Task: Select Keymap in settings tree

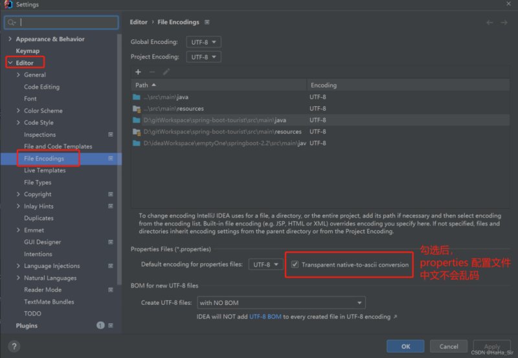Action: coord(27,51)
